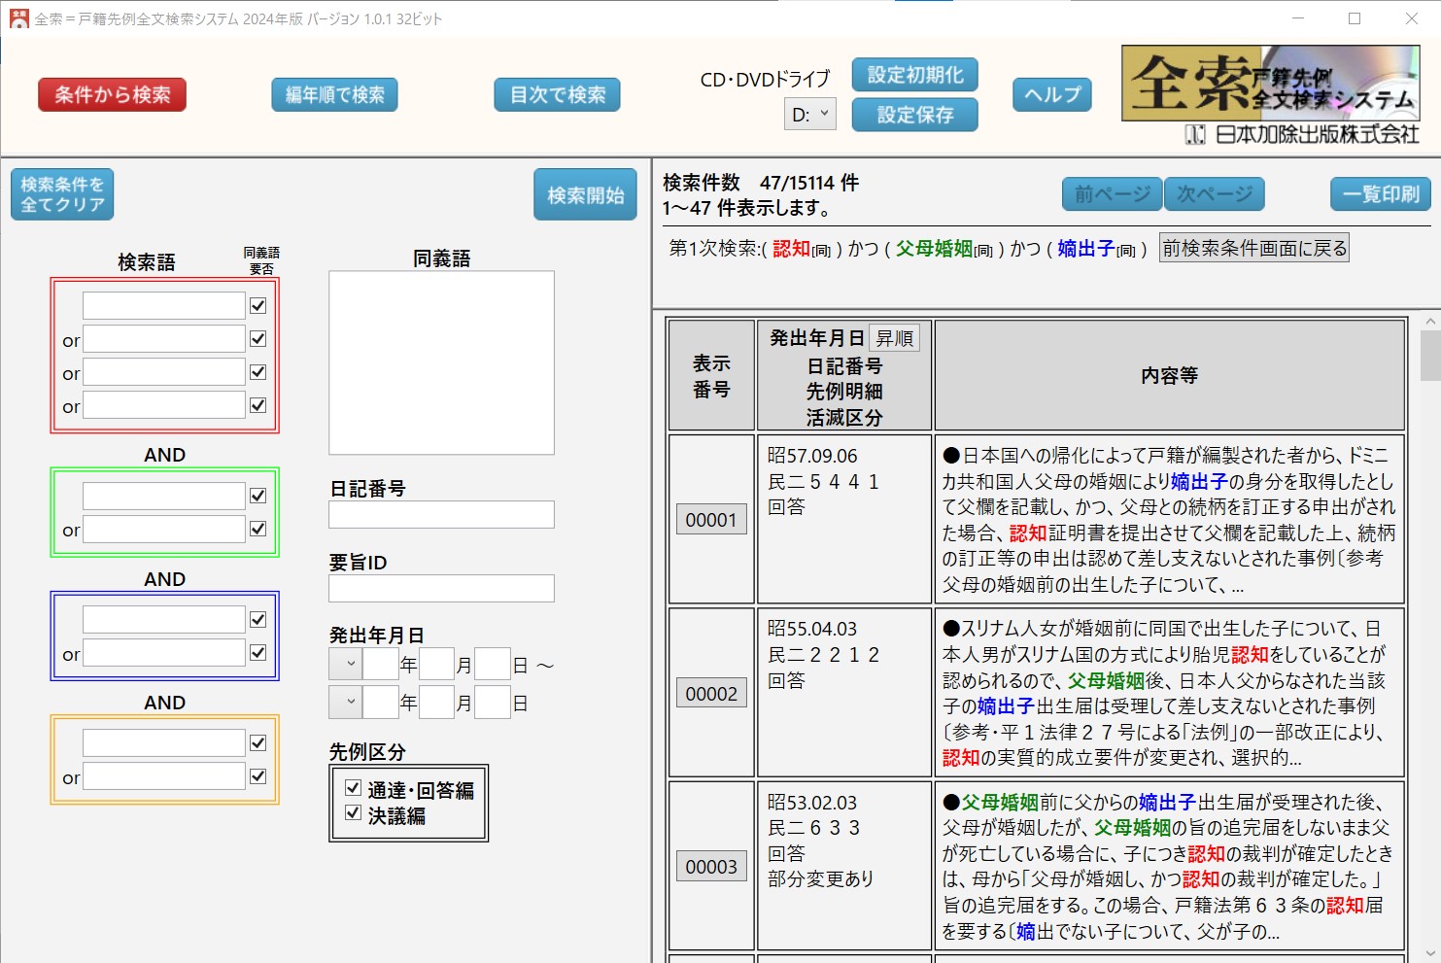Viewport: 1441px width, 963px height.
Task: Start search with 検索開始 button
Action: tap(585, 194)
